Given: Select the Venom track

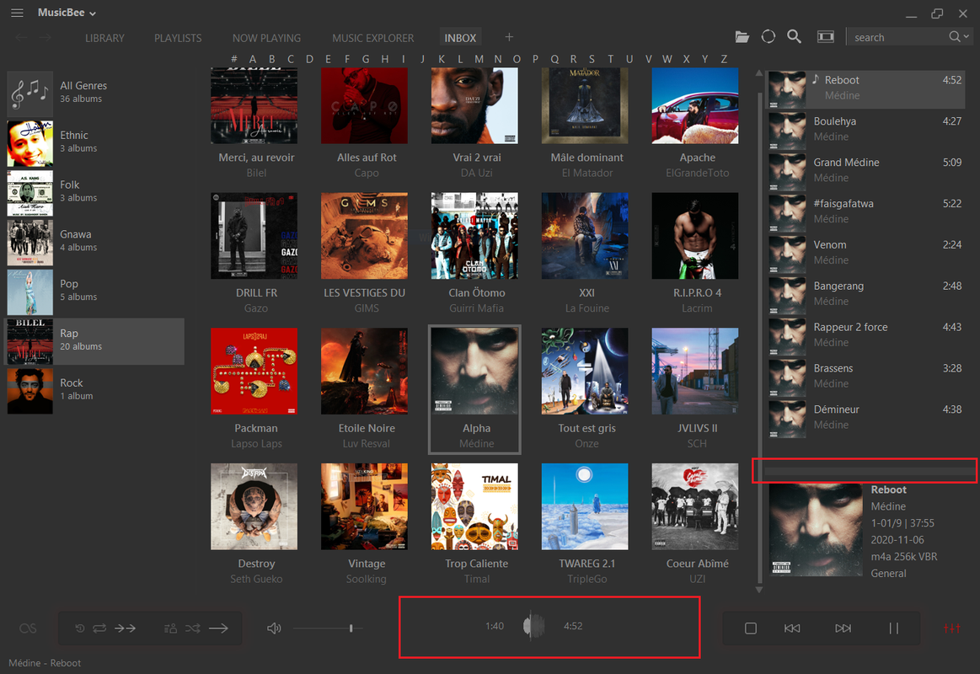Looking at the screenshot, I should 866,253.
